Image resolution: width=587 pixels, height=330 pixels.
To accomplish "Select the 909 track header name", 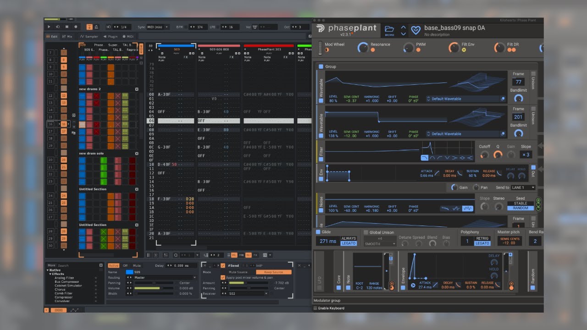I will pyautogui.click(x=177, y=49).
